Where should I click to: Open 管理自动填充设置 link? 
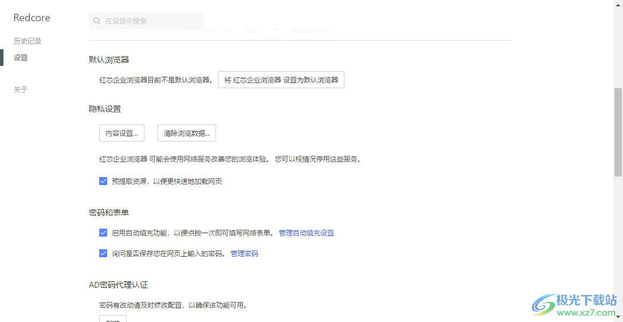pyautogui.click(x=306, y=233)
